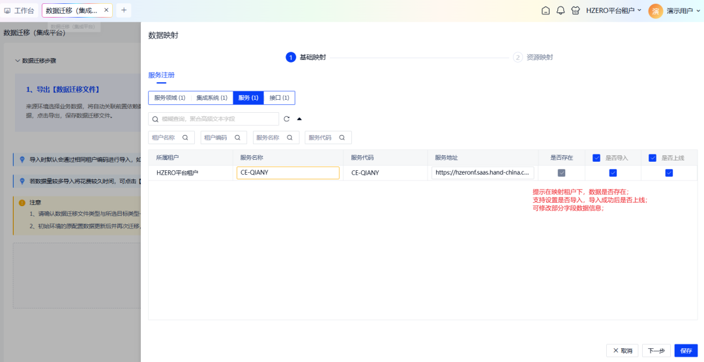Switch to 集成系统 (1) tab
The height and width of the screenshot is (362, 704).
tap(212, 97)
